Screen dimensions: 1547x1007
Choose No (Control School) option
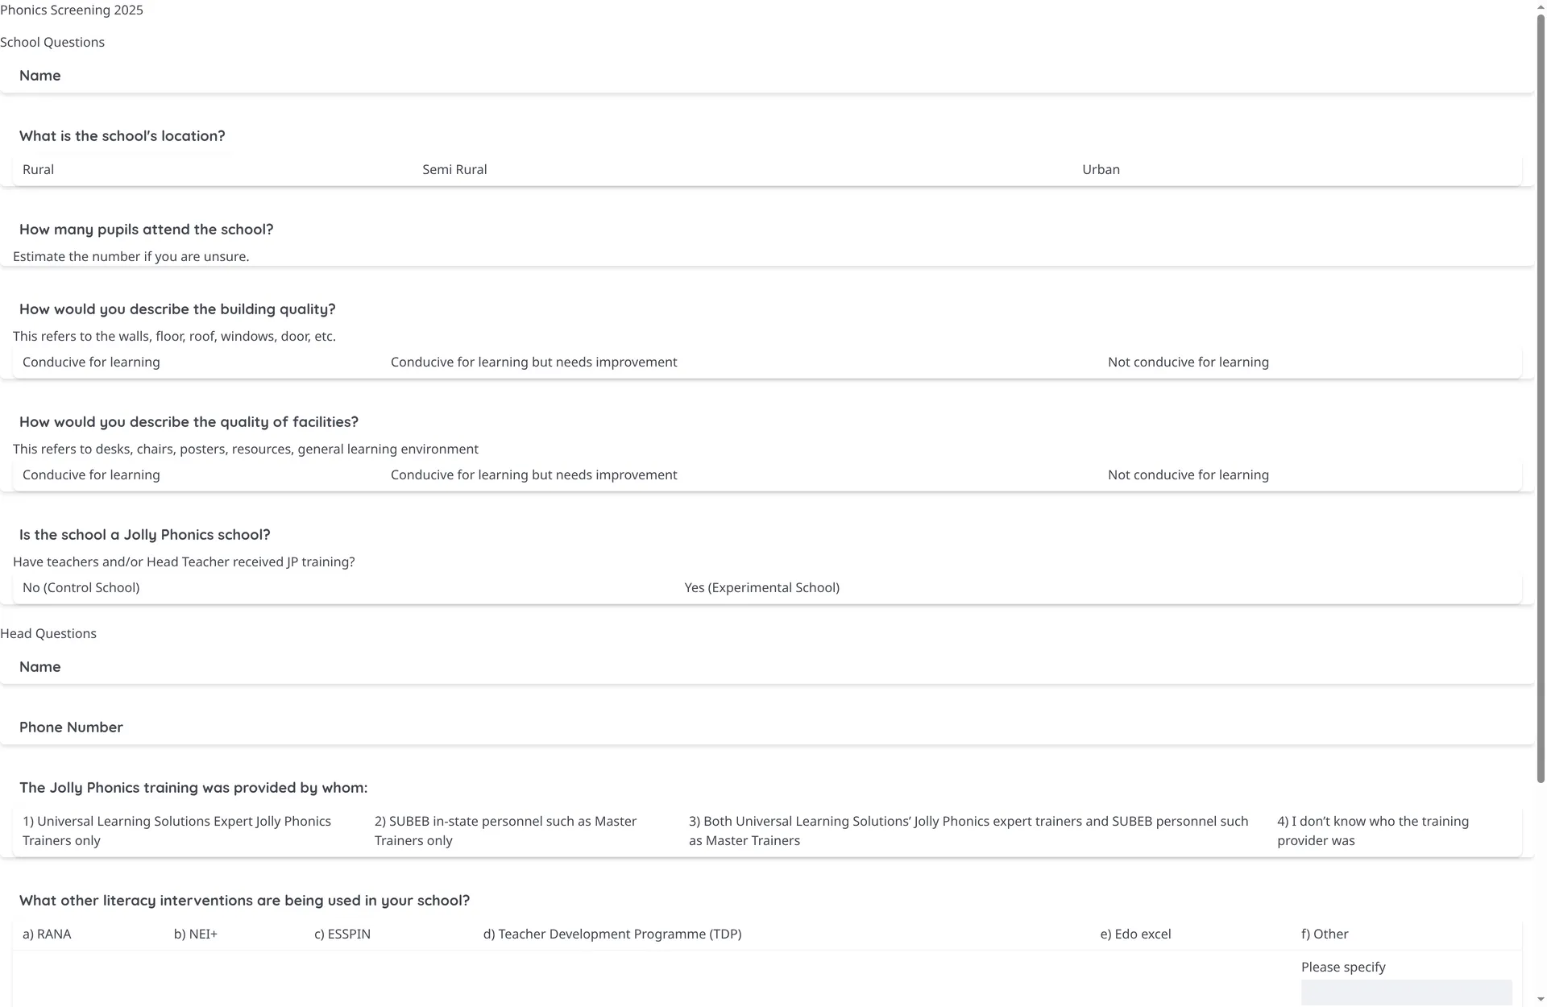click(81, 587)
